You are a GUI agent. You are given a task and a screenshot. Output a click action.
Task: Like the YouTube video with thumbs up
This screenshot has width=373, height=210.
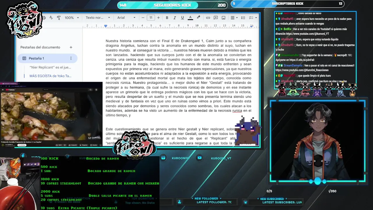[x=59, y=145]
